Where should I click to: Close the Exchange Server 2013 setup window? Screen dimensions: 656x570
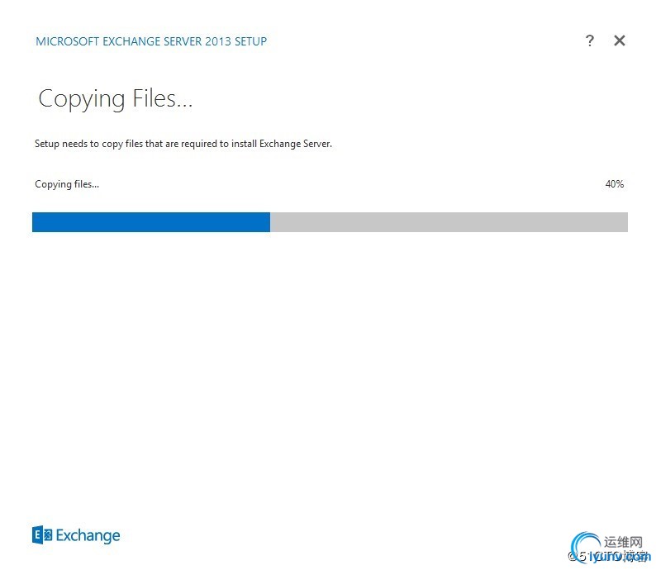pyautogui.click(x=620, y=40)
